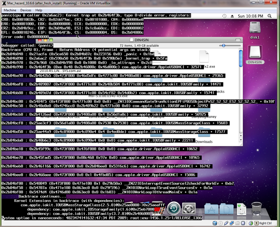Click the Sun 10:08 PM clock
The width and height of the screenshot is (280, 227).
click(250, 16)
